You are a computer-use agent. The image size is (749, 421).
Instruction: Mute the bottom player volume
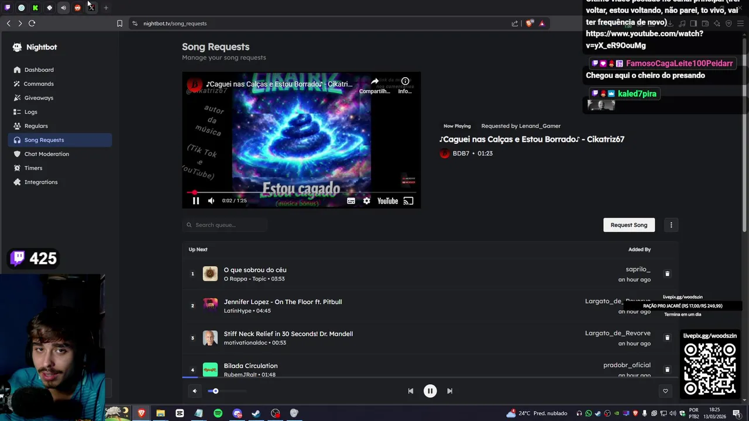pos(195,391)
